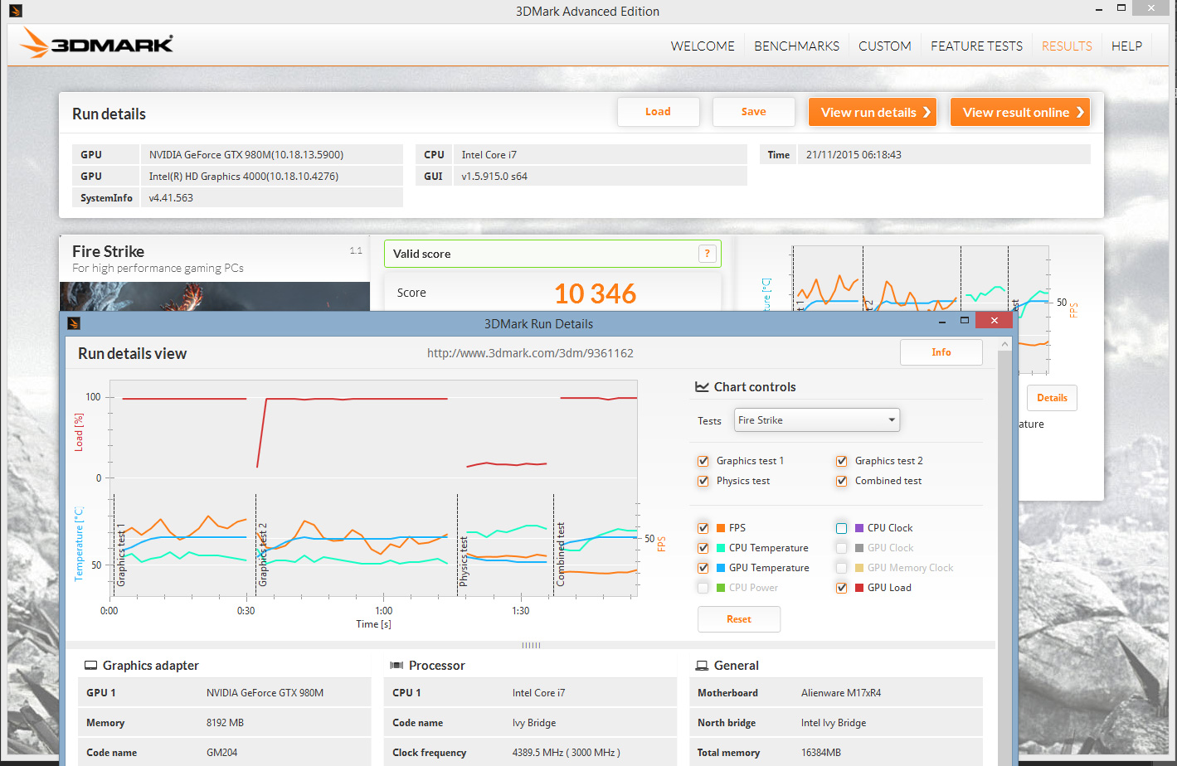Click the teal CPU Temperature color swatch
The width and height of the screenshot is (1177, 766).
click(x=721, y=548)
